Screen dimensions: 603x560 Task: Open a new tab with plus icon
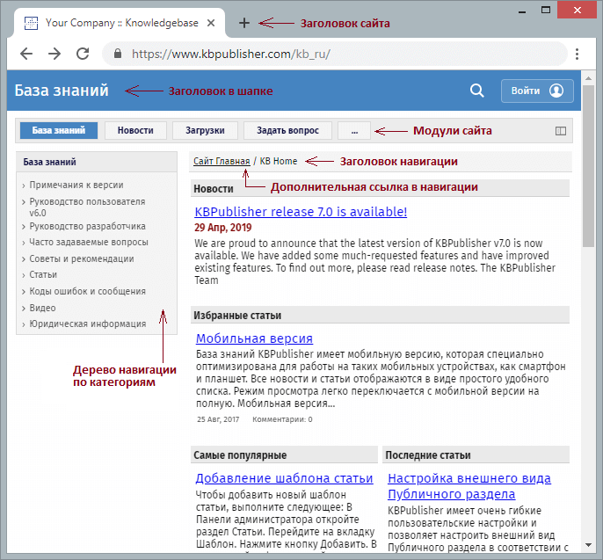tap(244, 23)
